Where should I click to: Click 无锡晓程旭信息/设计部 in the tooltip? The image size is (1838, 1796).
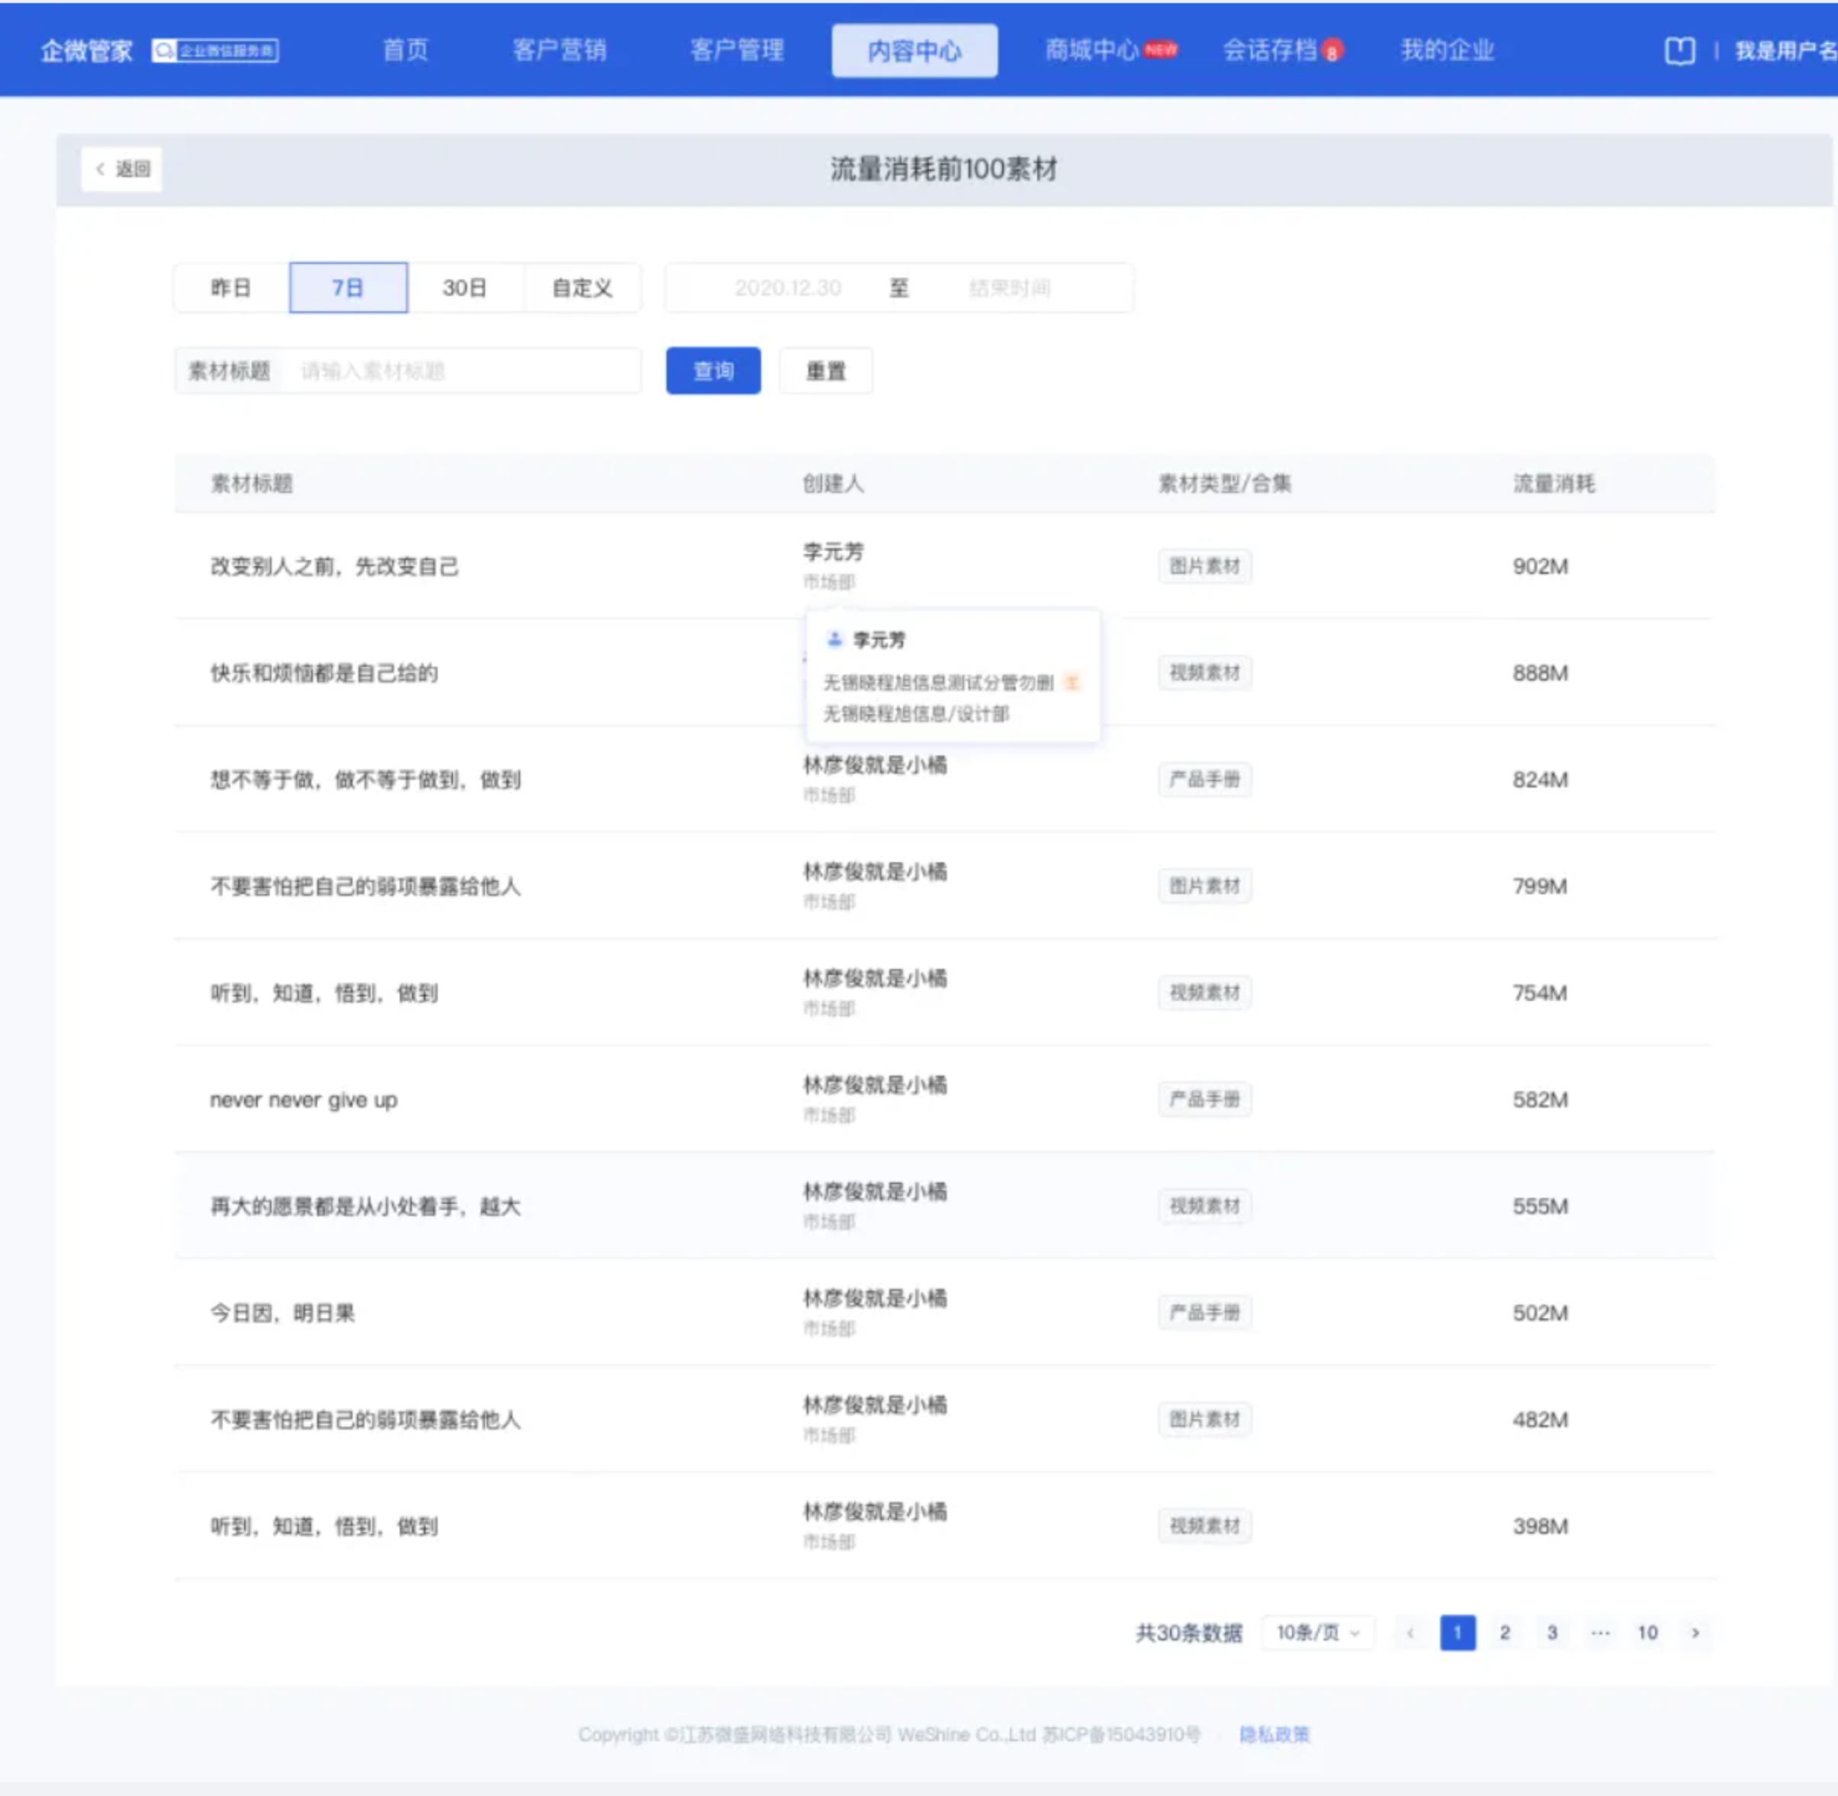[x=916, y=714]
